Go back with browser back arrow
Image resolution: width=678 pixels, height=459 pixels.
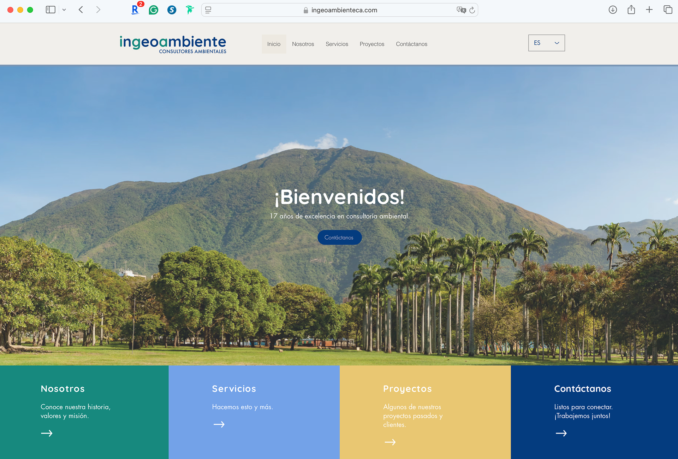[x=81, y=10]
